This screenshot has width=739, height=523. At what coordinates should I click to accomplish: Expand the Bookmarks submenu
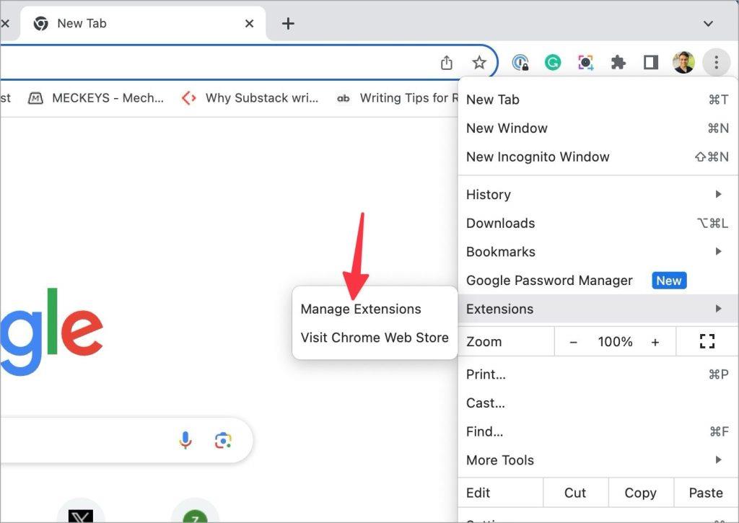coord(598,252)
